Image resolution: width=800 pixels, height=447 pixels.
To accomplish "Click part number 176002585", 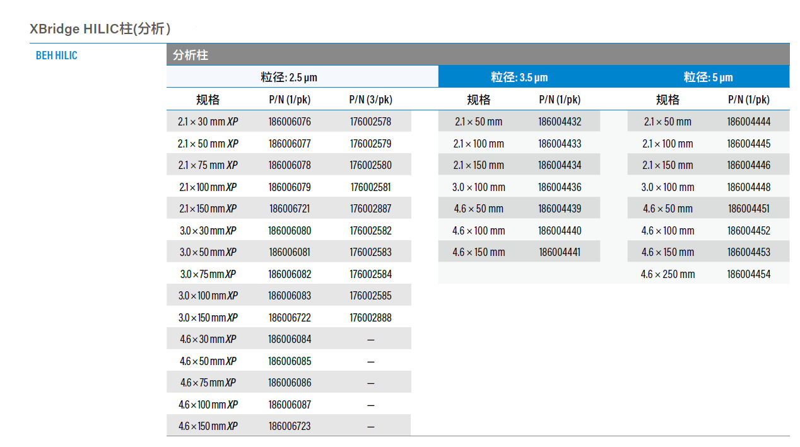I will 370,296.
